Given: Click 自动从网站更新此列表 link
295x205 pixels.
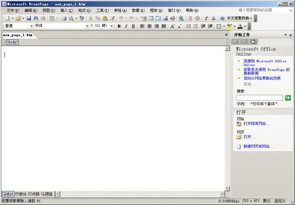Looking at the screenshot, I should (x=262, y=78).
